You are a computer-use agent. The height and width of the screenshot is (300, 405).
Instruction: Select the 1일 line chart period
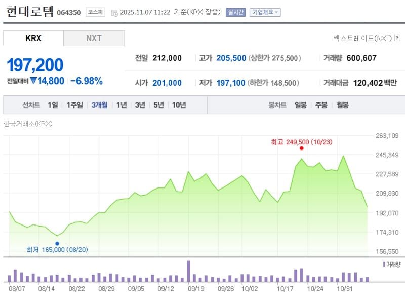point(53,105)
